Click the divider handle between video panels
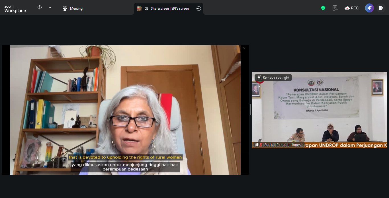The width and height of the screenshot is (389, 198). pos(251,109)
